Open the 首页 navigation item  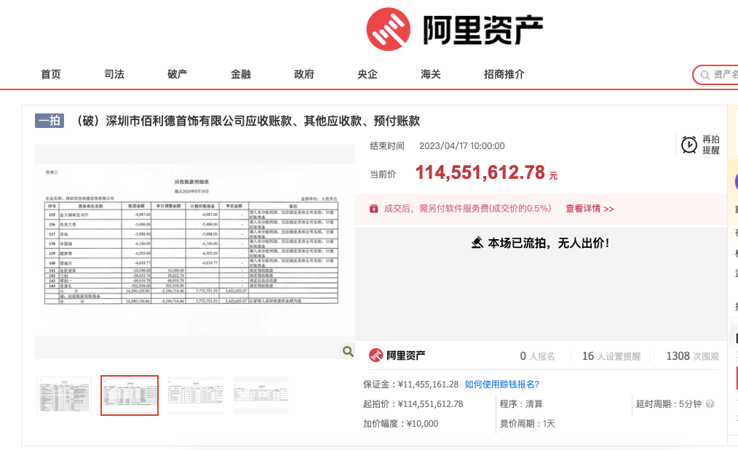tap(50, 74)
